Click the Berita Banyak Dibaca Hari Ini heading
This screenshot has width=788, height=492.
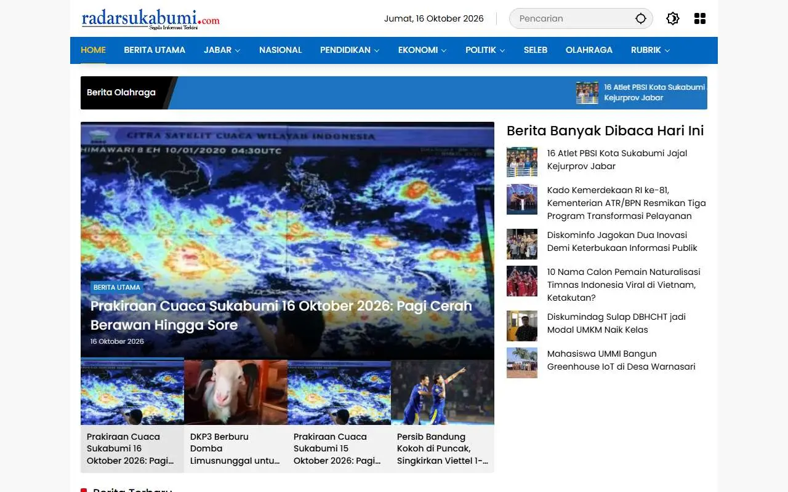point(605,130)
